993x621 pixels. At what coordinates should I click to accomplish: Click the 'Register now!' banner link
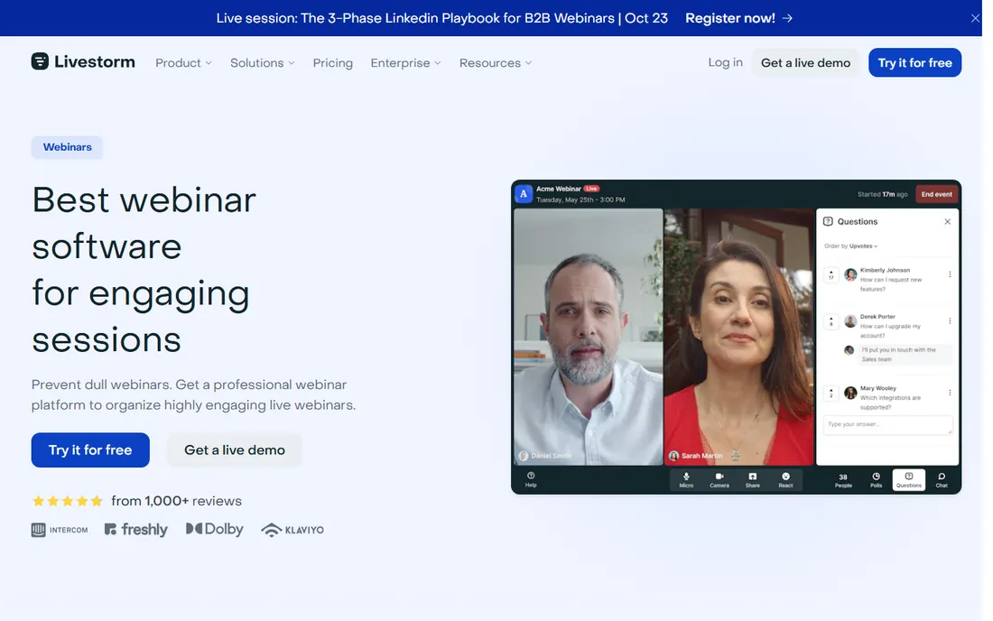point(738,18)
